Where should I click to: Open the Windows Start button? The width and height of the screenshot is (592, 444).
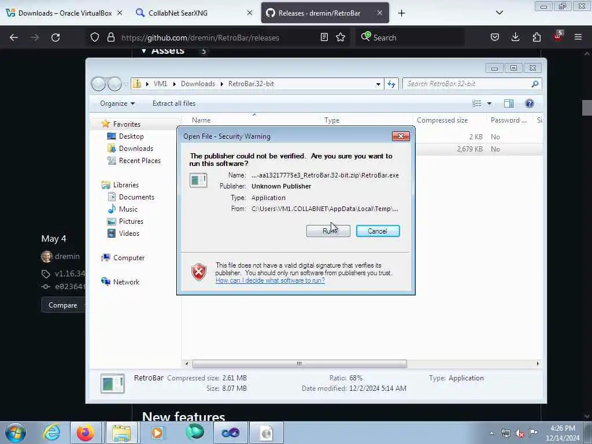point(16,432)
